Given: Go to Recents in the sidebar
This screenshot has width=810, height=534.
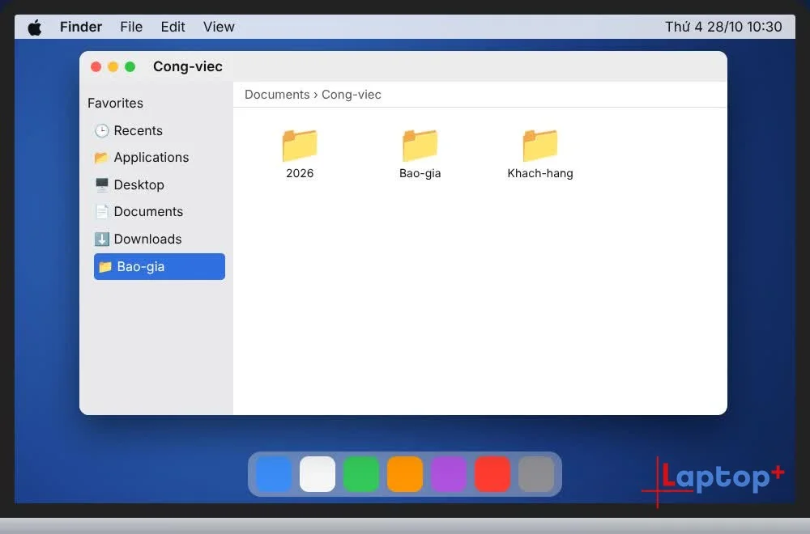Looking at the screenshot, I should tap(159, 130).
